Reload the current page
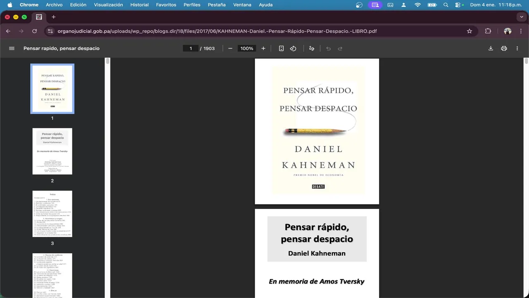Image resolution: width=529 pixels, height=298 pixels. [34, 31]
